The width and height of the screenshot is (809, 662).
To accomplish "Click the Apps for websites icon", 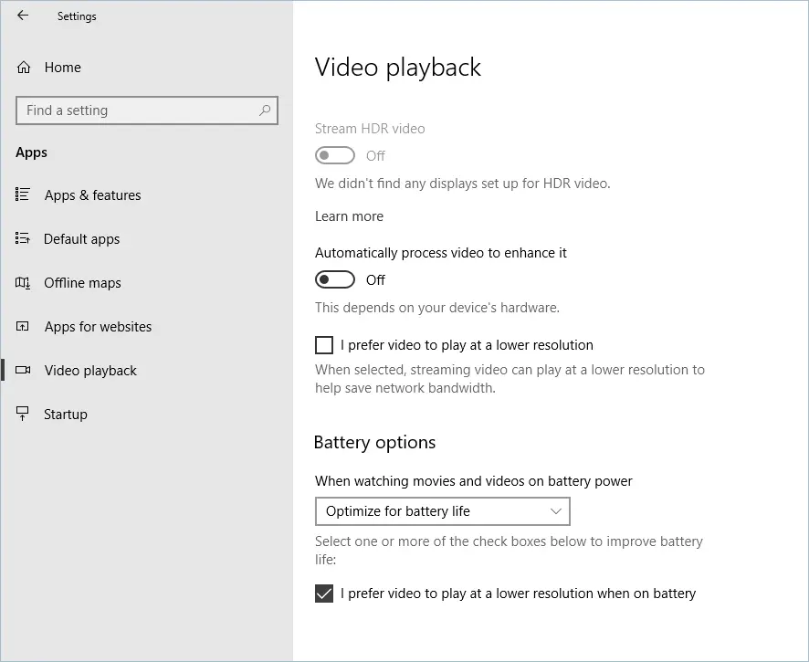I will pyautogui.click(x=23, y=327).
